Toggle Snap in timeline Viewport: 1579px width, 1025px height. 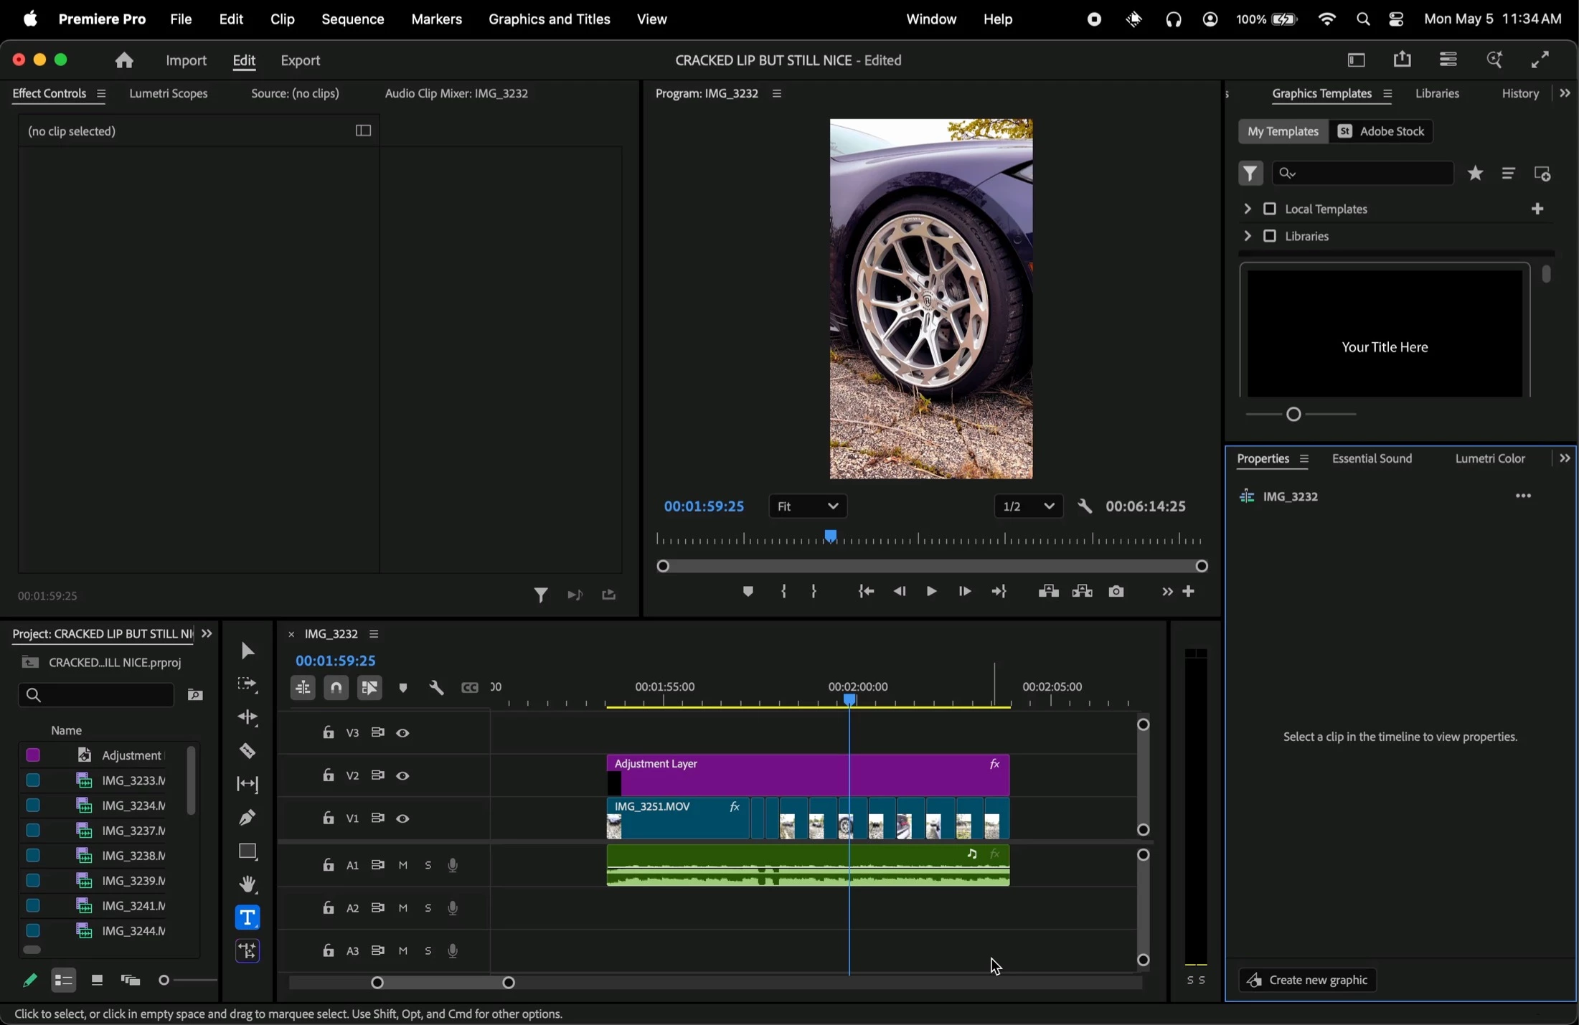pyautogui.click(x=336, y=688)
